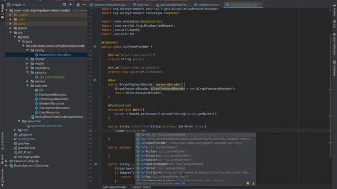The height and width of the screenshot is (189, 337).
Task: Expand External Libraries node
Action: [x=6, y=161]
